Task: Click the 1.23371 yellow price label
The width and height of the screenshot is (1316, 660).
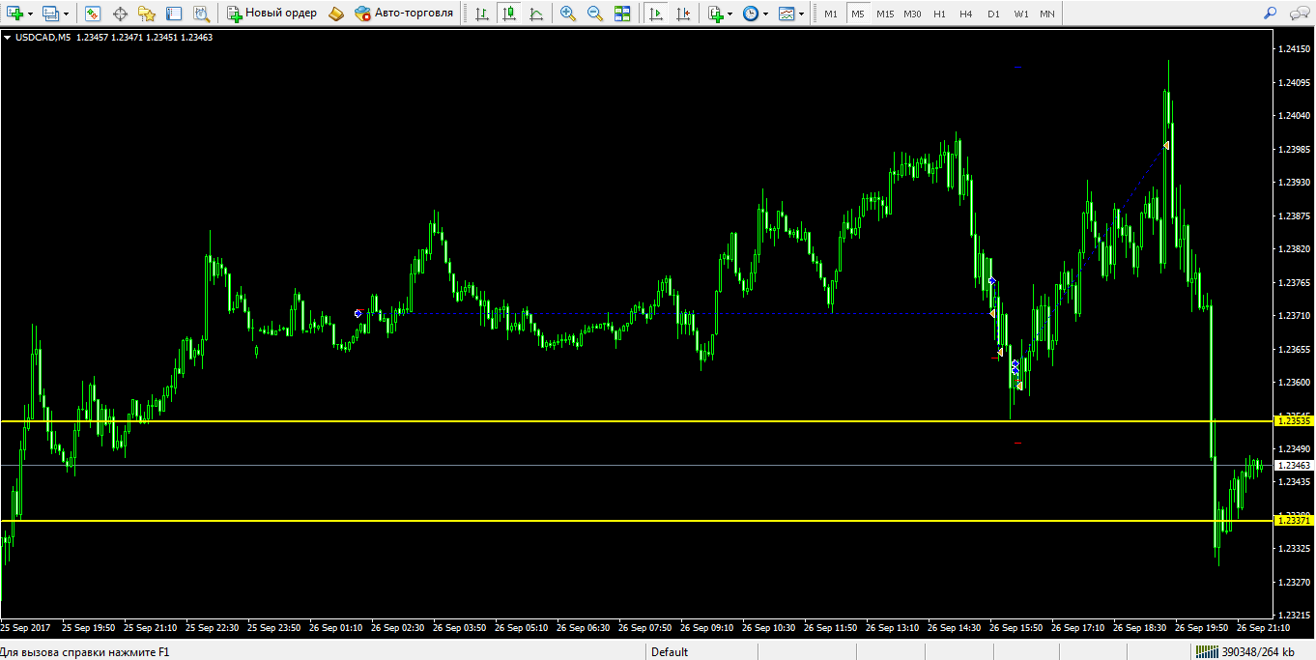Action: [1294, 521]
